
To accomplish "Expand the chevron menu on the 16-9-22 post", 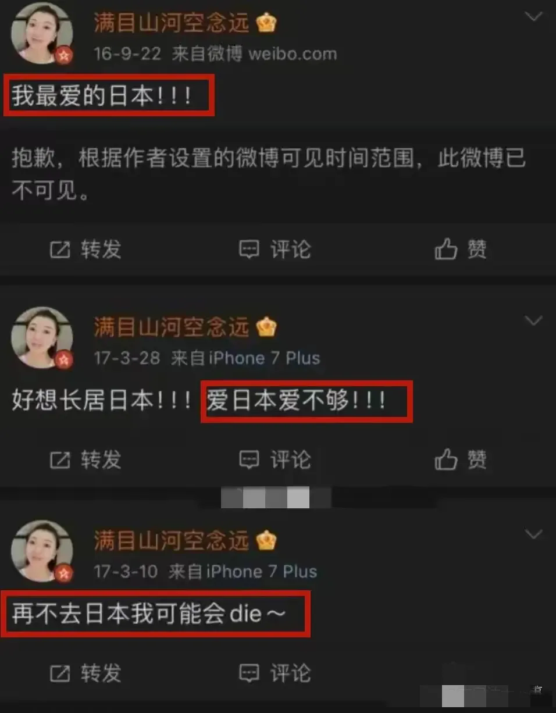I will [x=533, y=16].
